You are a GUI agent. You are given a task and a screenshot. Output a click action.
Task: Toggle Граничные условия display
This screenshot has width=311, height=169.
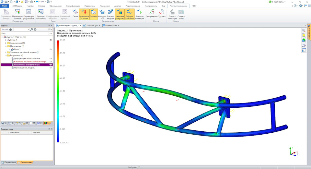(84, 14)
